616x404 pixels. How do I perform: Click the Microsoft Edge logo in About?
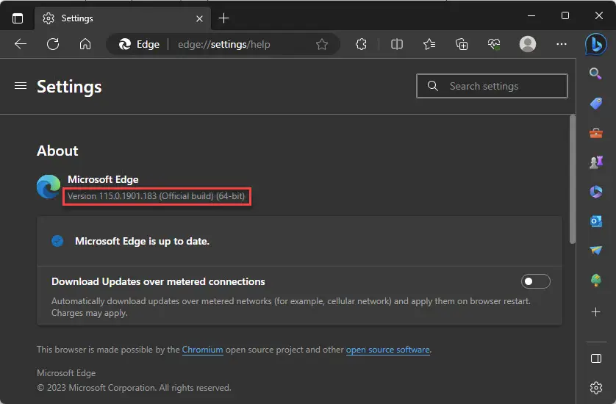point(49,187)
